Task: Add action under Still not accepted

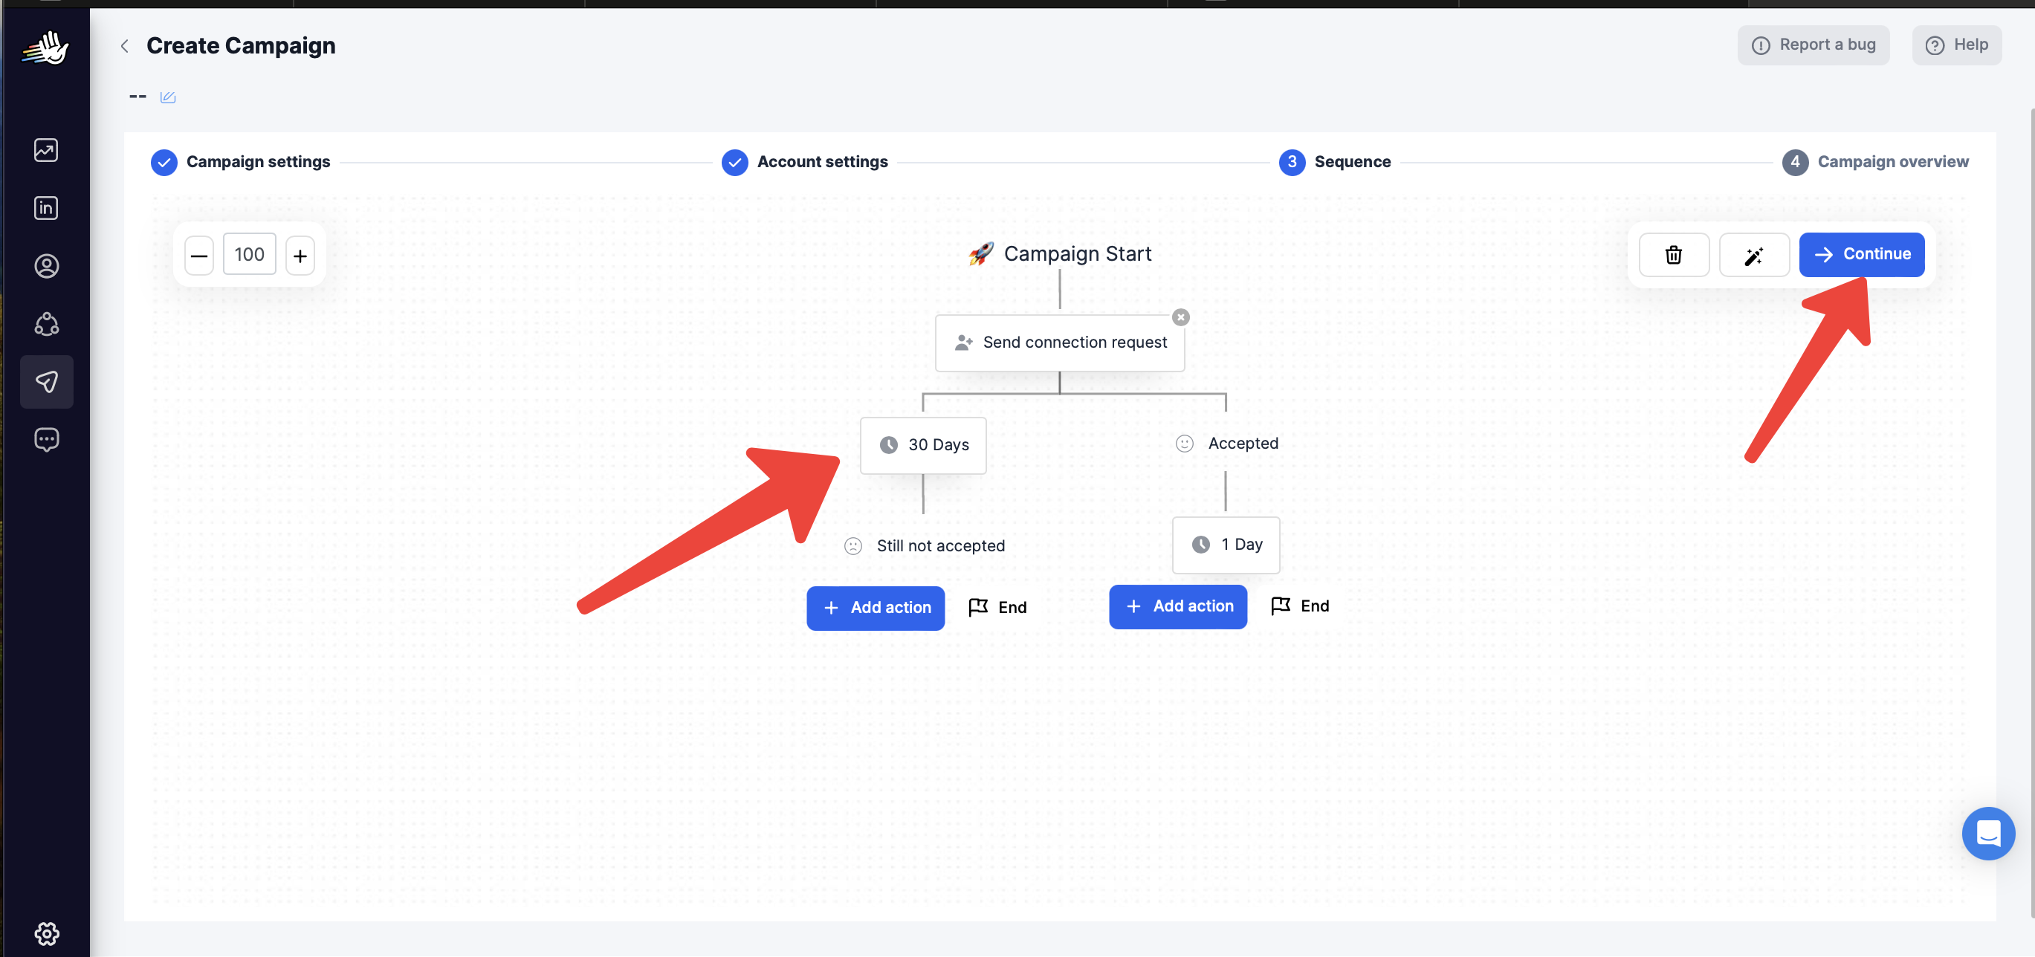Action: pos(876,608)
